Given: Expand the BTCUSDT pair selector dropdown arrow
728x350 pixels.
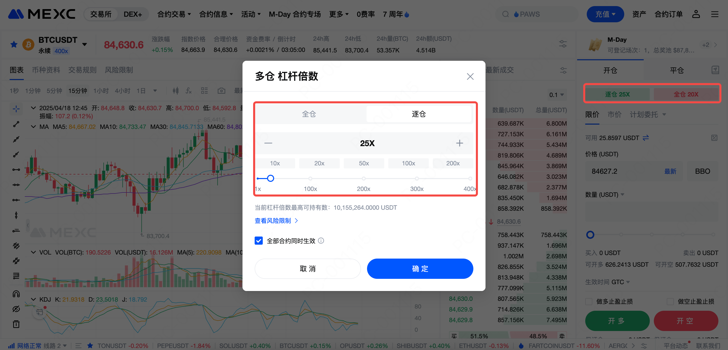Looking at the screenshot, I should point(85,44).
